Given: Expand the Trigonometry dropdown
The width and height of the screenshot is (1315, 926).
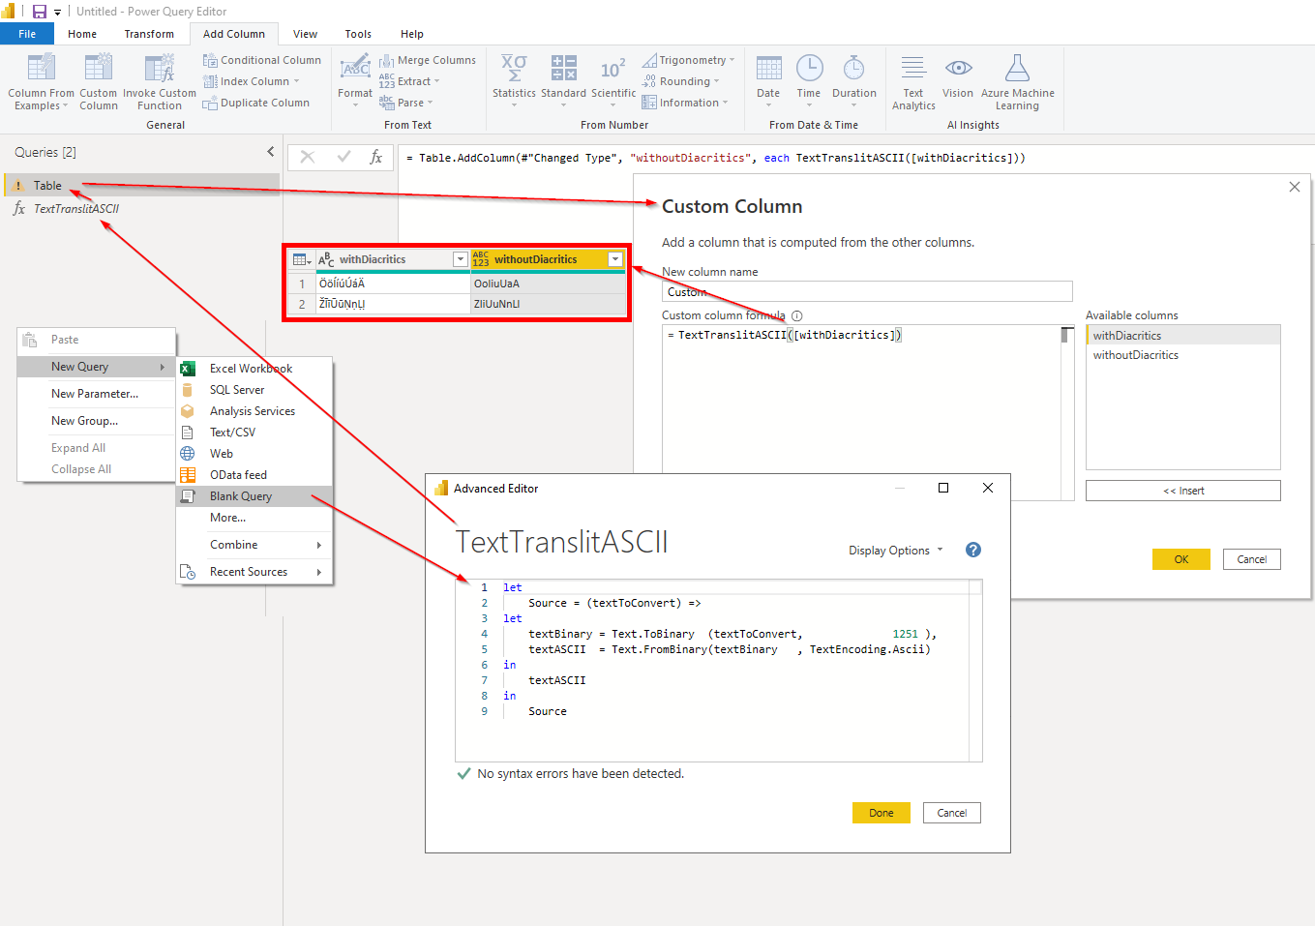Looking at the screenshot, I should [x=732, y=60].
